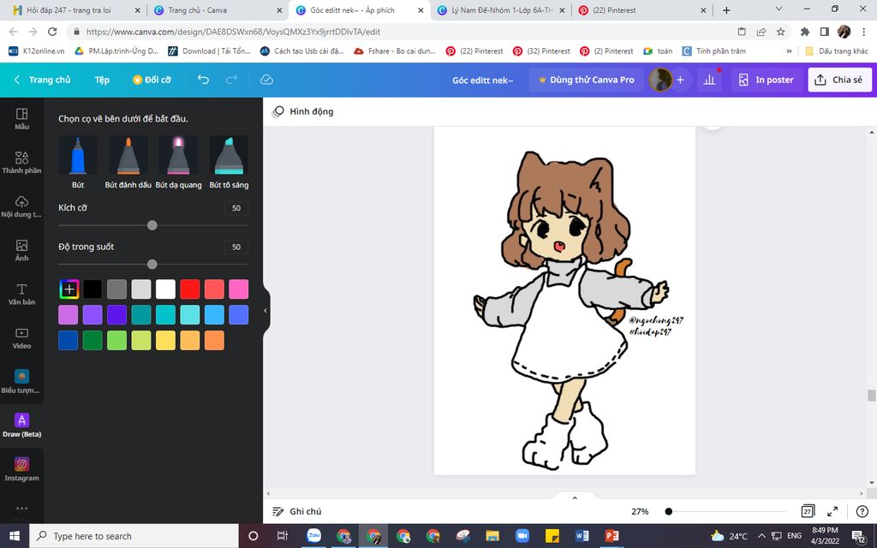Open Windows Start menu
This screenshot has height=548, width=877.
pyautogui.click(x=15, y=536)
